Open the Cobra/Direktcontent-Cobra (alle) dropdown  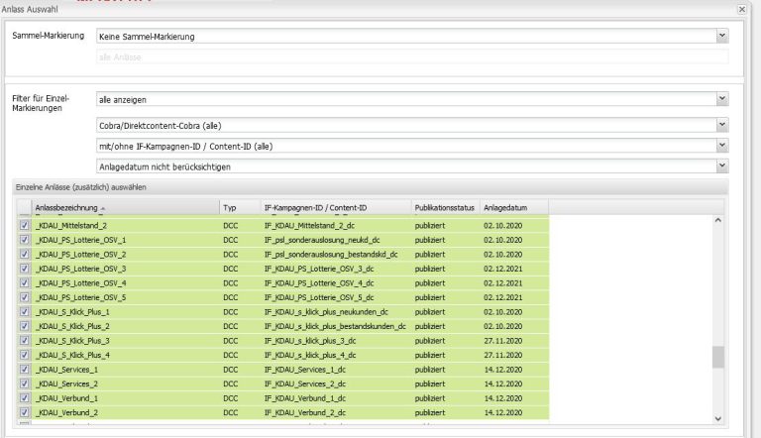tap(722, 126)
